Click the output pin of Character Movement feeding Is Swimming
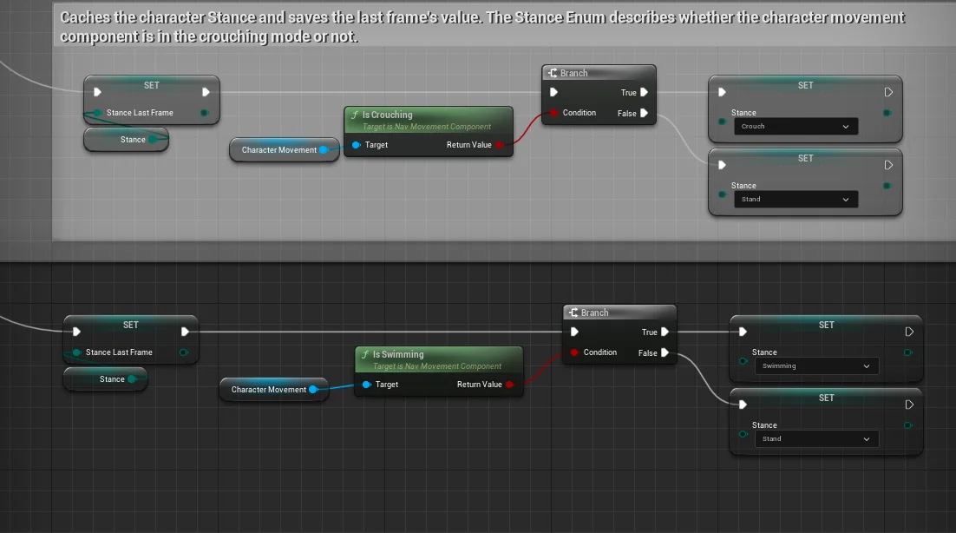Viewport: 956px width, 533px height. click(x=313, y=389)
